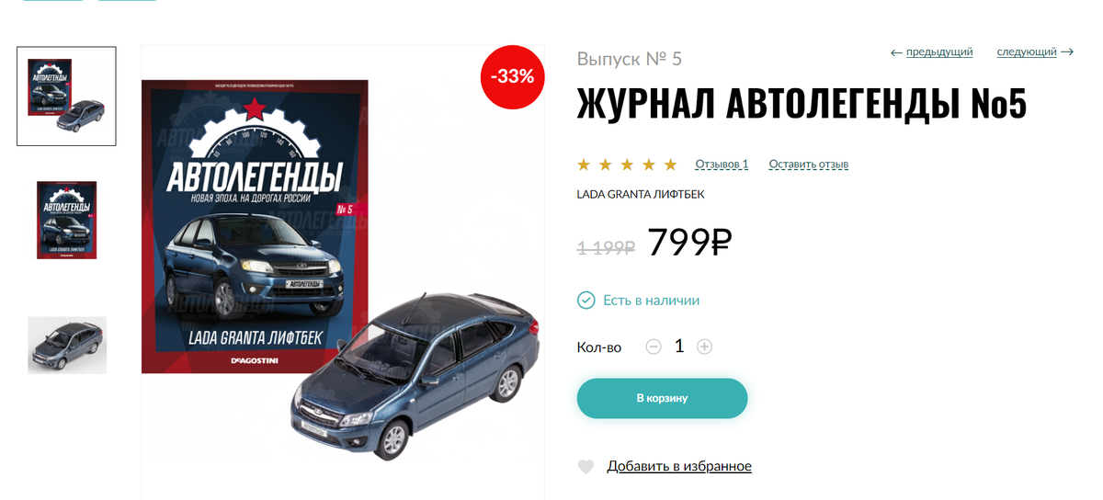Click the red -33% discount badge
1103x500 pixels.
(x=513, y=76)
